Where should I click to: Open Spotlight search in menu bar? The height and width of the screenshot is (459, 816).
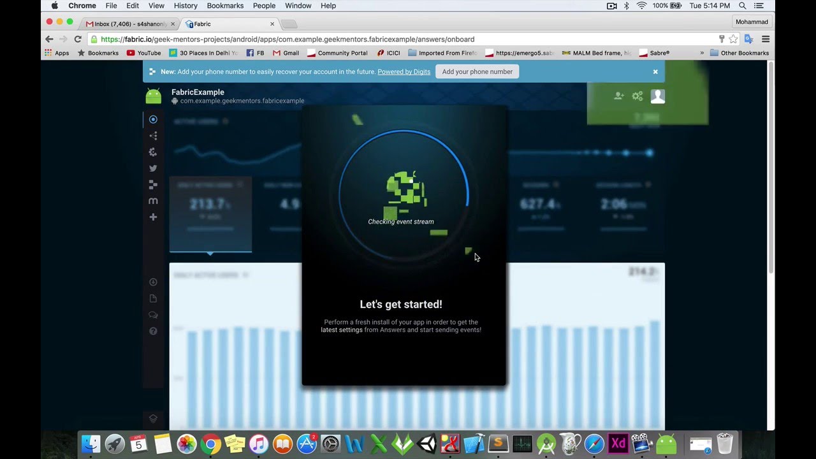click(743, 6)
